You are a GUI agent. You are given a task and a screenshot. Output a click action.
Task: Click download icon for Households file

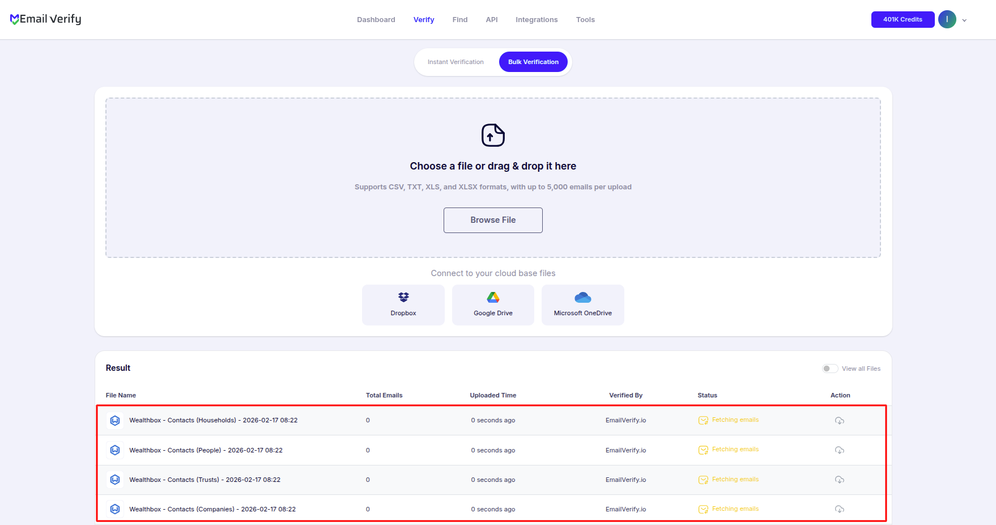tap(840, 421)
